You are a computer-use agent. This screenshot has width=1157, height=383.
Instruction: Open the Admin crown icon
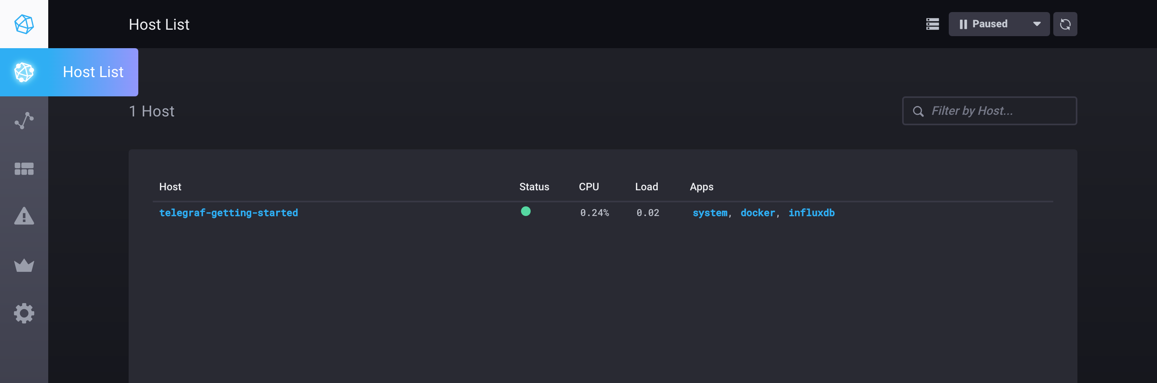coord(24,265)
